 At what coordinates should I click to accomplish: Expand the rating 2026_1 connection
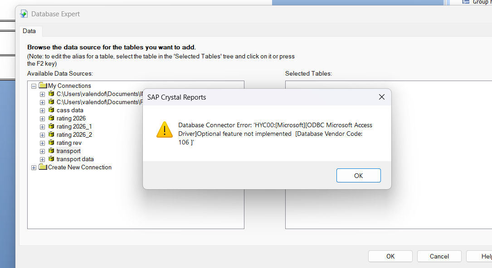(x=42, y=127)
